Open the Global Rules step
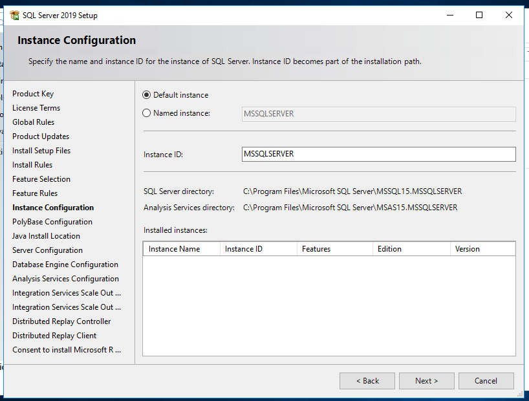The height and width of the screenshot is (401, 529). click(x=34, y=122)
